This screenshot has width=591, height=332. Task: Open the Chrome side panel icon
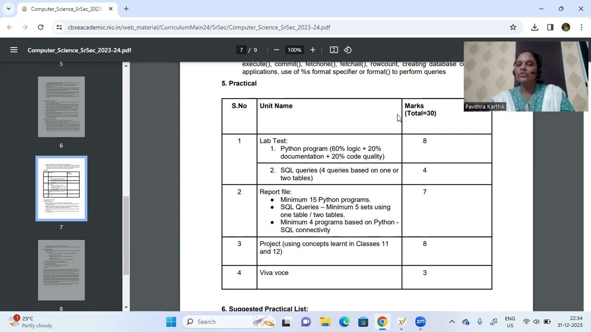coord(550,27)
